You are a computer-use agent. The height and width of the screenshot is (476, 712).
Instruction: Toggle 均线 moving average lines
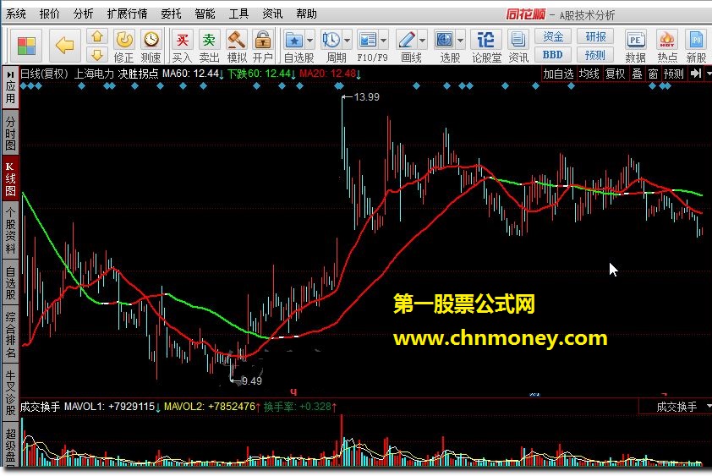589,74
